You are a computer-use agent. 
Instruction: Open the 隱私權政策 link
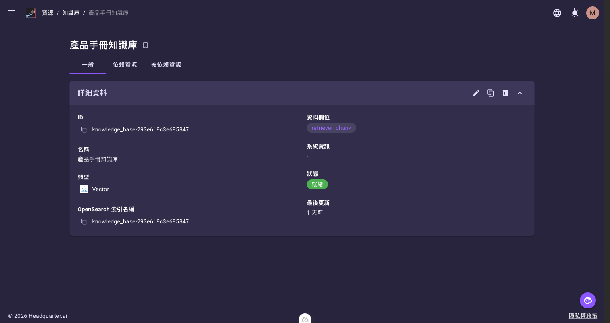(583, 316)
